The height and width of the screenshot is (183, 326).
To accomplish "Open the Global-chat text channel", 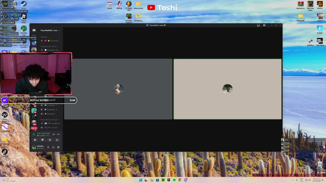I will tap(50, 50).
